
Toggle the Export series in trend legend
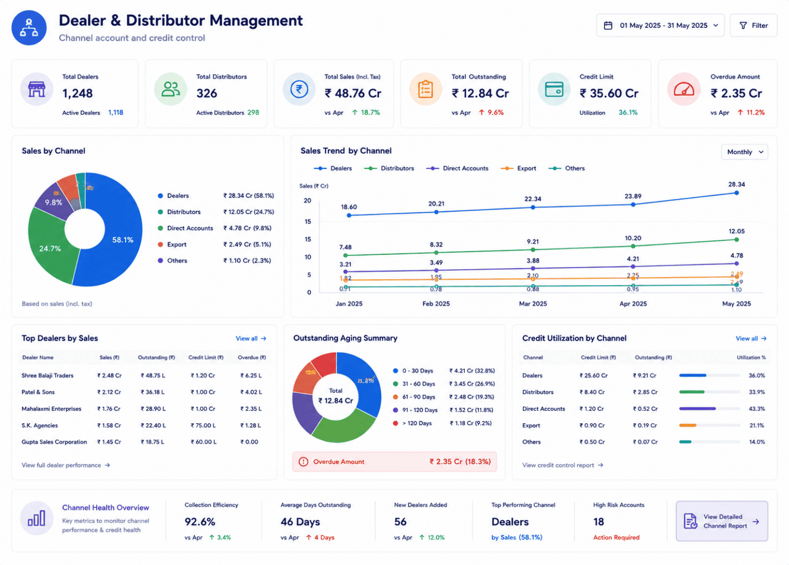(518, 168)
